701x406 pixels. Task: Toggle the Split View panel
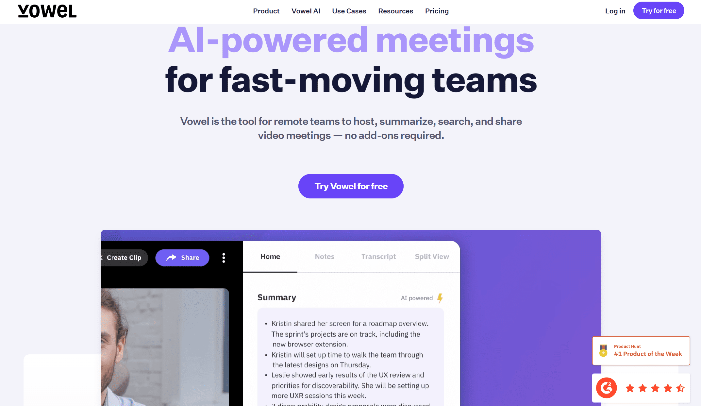431,257
